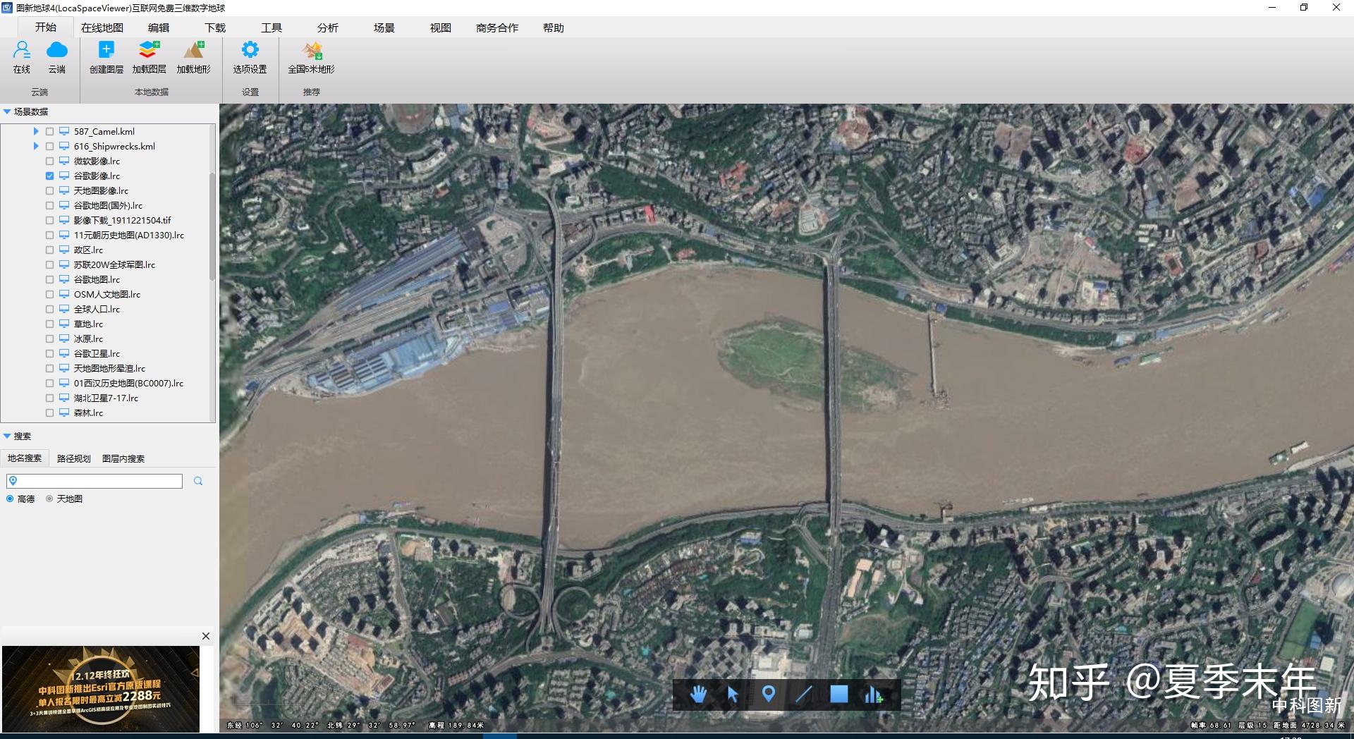Enable the 微软影像.lrc layer checkbox
Viewport: 1354px width, 739px height.
[x=49, y=161]
